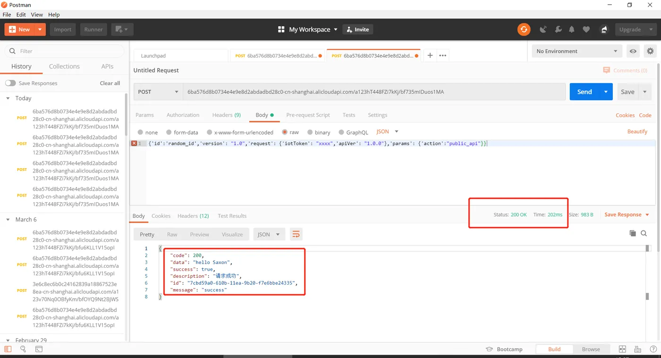Open the New button dropdown arrow
Image resolution: width=661 pixels, height=358 pixels.
(40, 29)
